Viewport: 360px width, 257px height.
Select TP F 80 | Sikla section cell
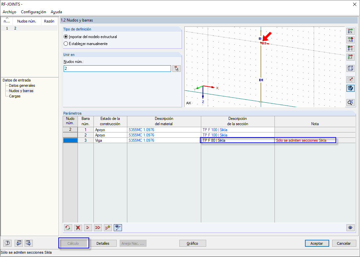tap(238, 140)
